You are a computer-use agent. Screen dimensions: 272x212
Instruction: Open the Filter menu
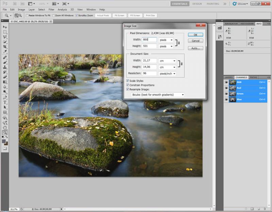pos(51,10)
